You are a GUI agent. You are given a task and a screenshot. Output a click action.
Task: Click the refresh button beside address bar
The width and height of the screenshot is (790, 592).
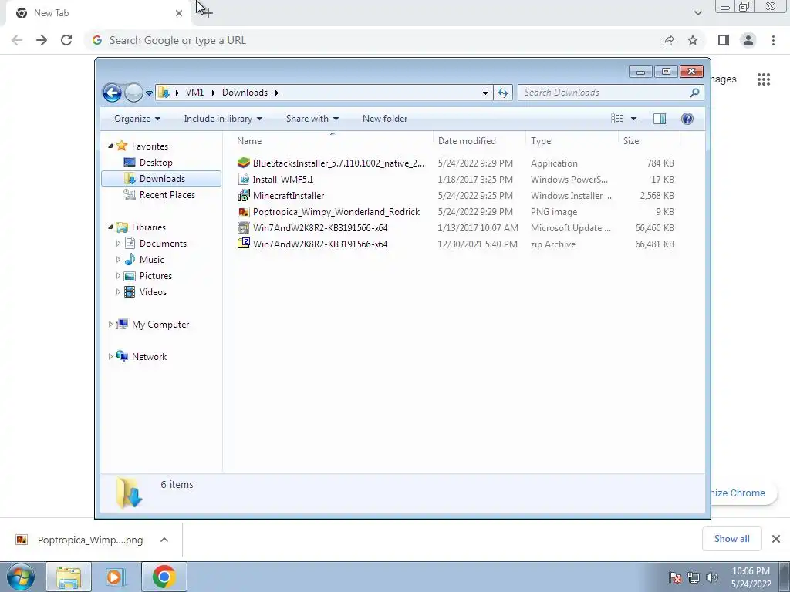(503, 92)
